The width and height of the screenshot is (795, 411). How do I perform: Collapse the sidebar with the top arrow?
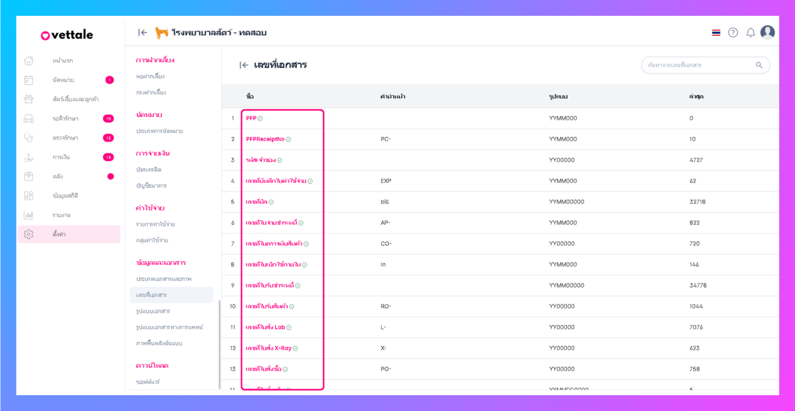(x=143, y=32)
